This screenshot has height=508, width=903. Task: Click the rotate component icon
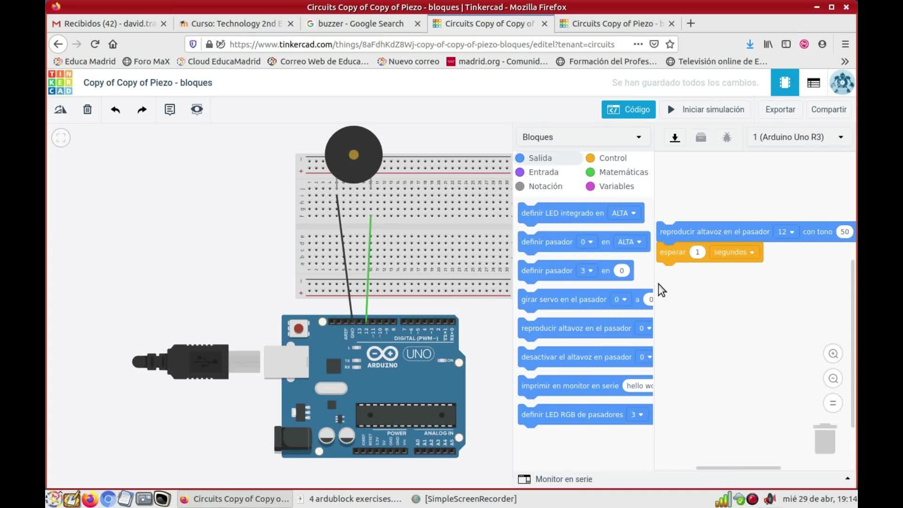pyautogui.click(x=61, y=110)
